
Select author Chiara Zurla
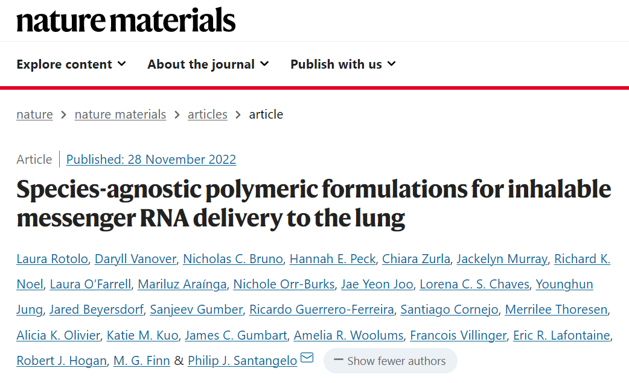pos(416,259)
